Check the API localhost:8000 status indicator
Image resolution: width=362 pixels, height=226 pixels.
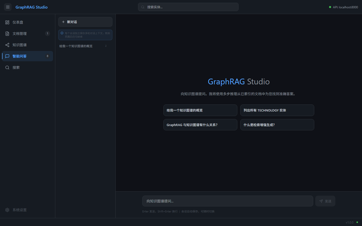[x=343, y=7]
